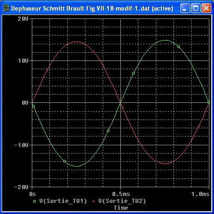Click the -10V y-axis label
This screenshot has height=214, width=214.
(x=21, y=145)
